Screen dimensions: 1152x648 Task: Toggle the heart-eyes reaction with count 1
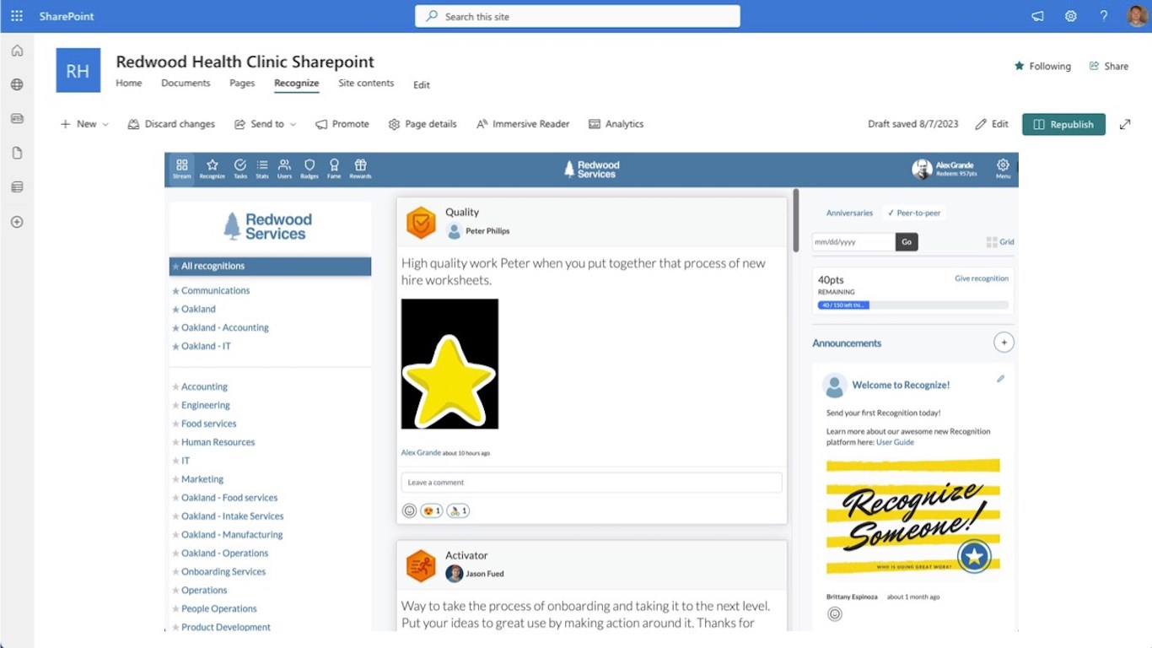click(x=432, y=510)
